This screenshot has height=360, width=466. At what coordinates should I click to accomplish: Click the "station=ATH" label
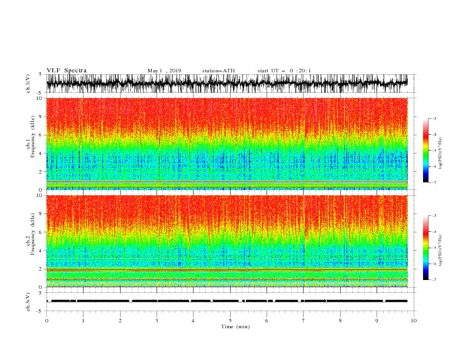pyautogui.click(x=218, y=71)
